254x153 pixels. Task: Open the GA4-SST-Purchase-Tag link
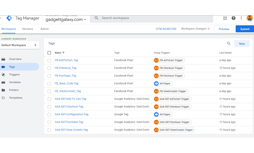coord(69,122)
